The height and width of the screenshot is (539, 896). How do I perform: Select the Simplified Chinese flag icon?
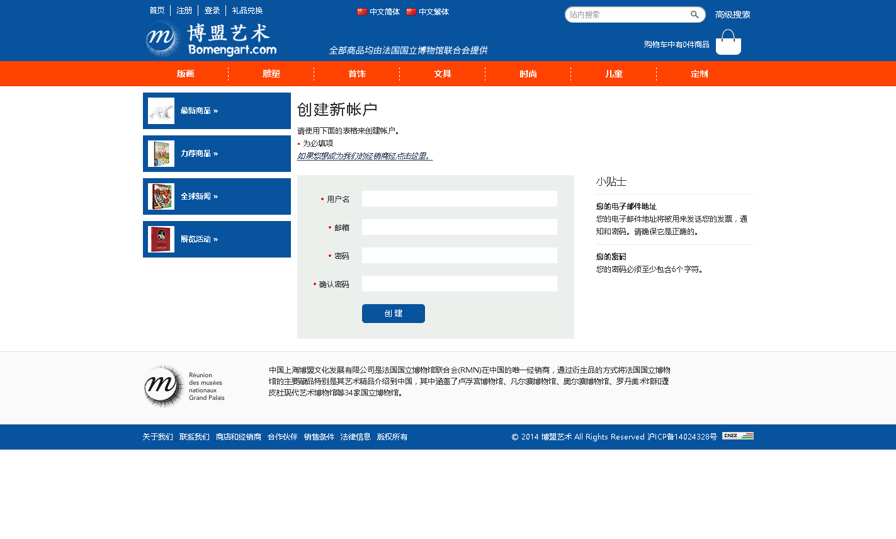pyautogui.click(x=362, y=12)
